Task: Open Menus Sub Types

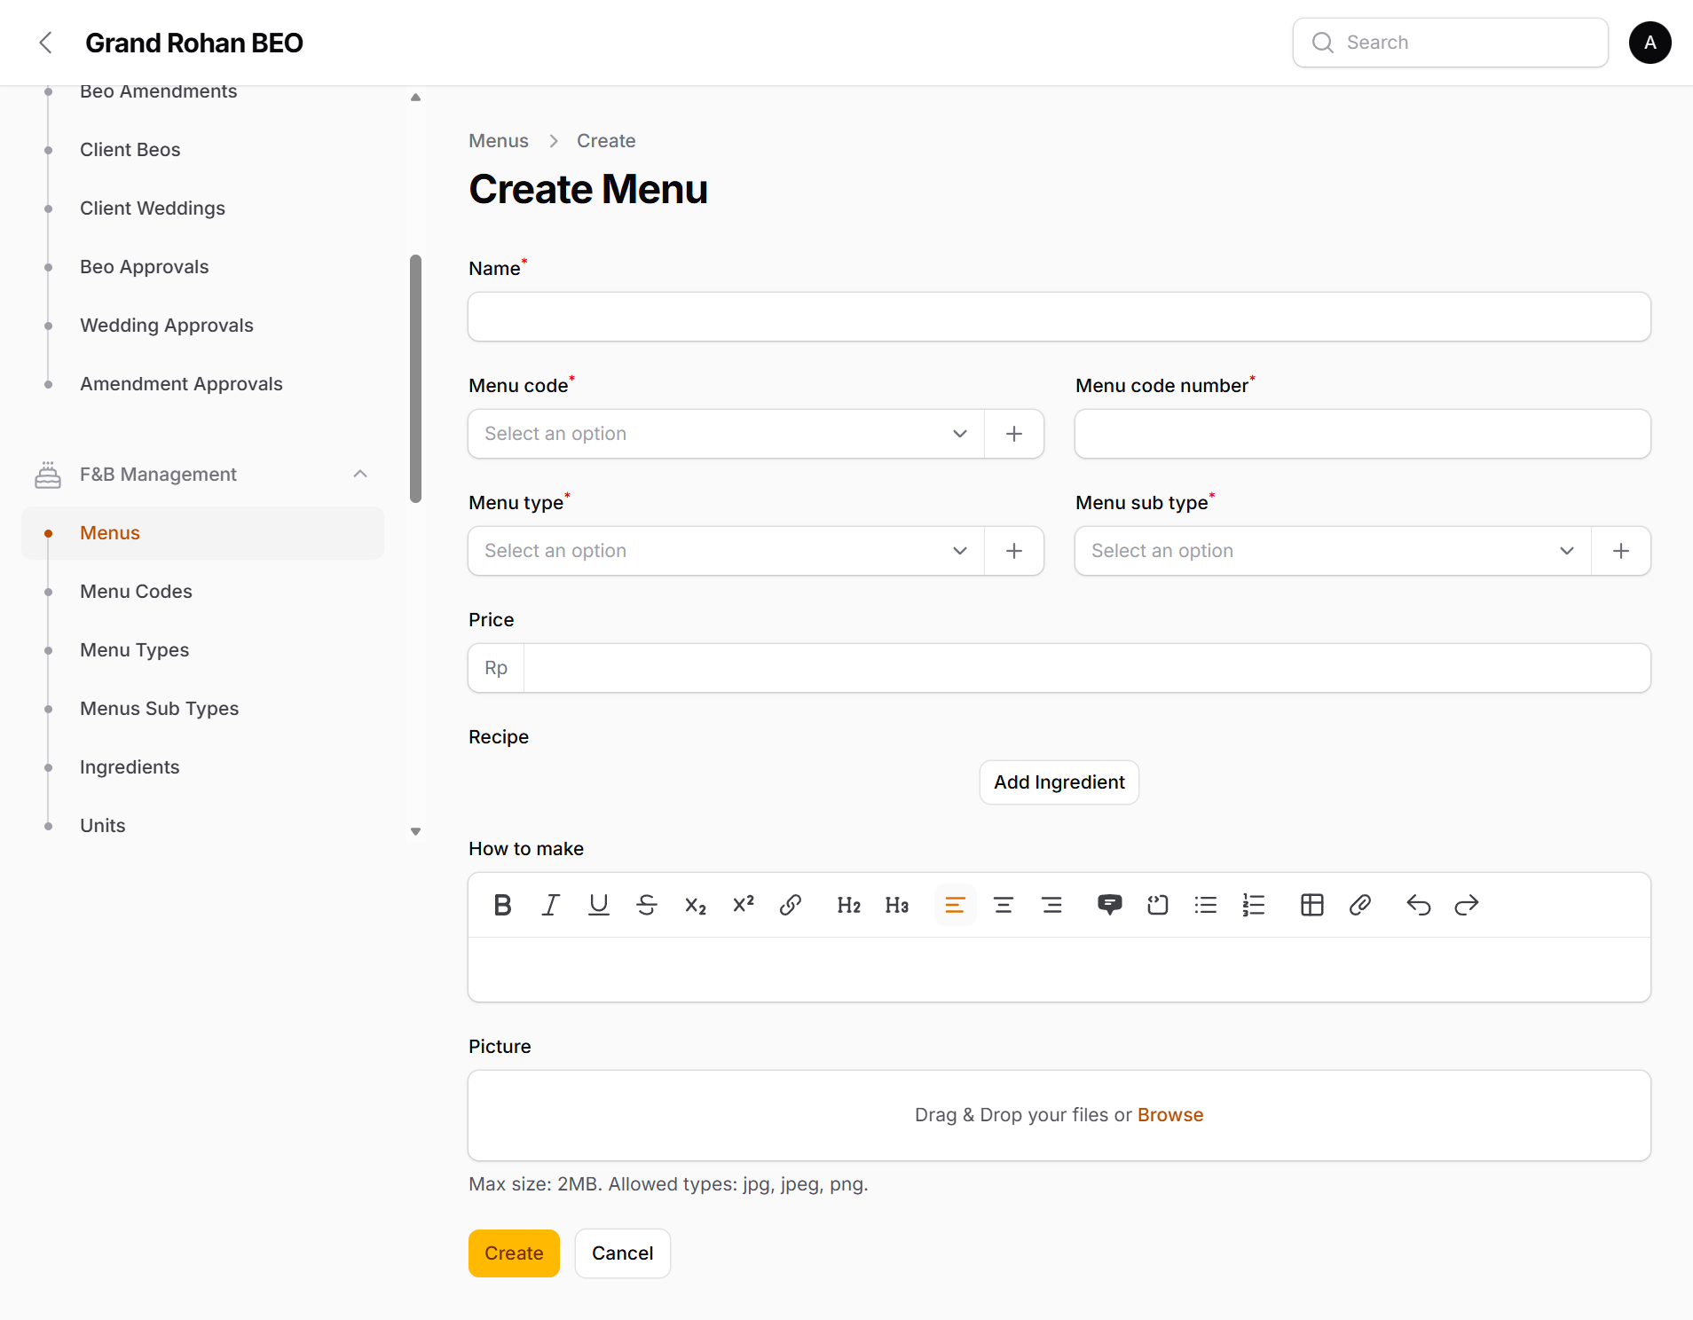Action: 160,709
